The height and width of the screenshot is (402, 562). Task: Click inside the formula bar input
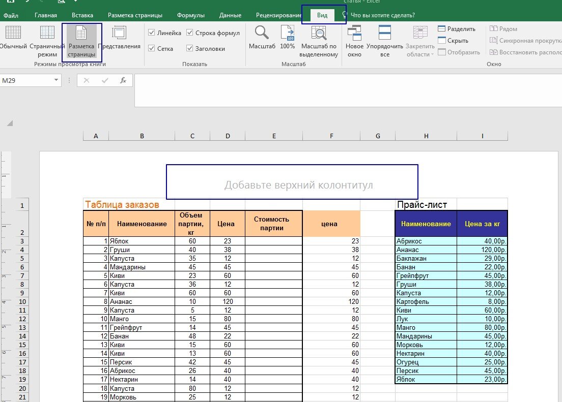click(348, 90)
